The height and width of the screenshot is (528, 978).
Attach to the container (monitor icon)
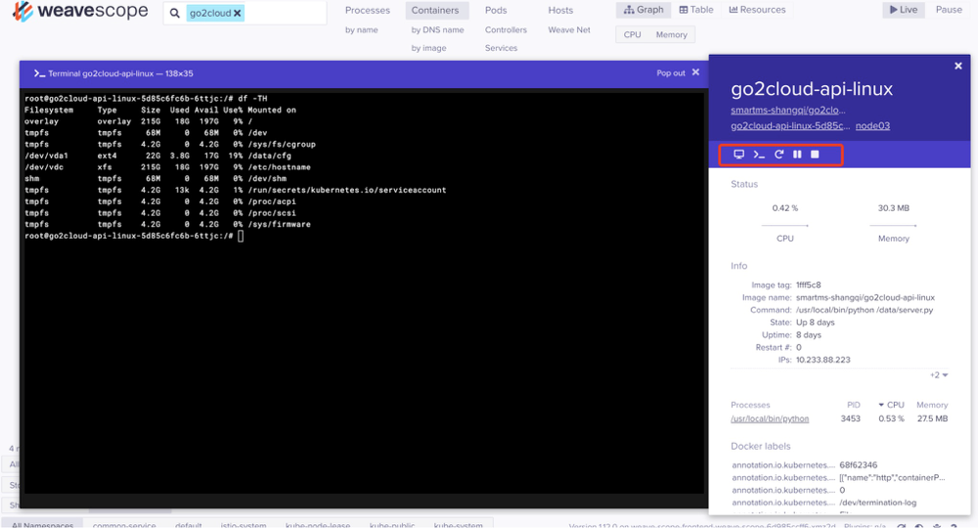click(x=738, y=154)
